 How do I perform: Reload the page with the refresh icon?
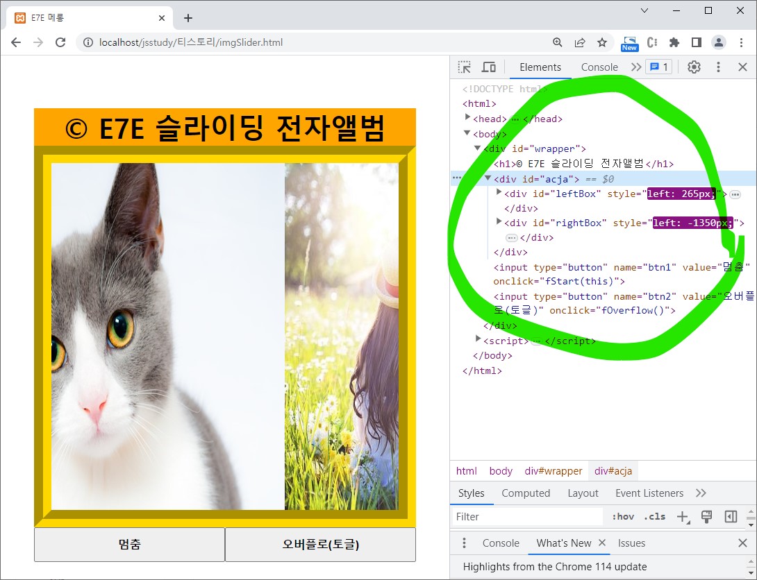click(60, 42)
